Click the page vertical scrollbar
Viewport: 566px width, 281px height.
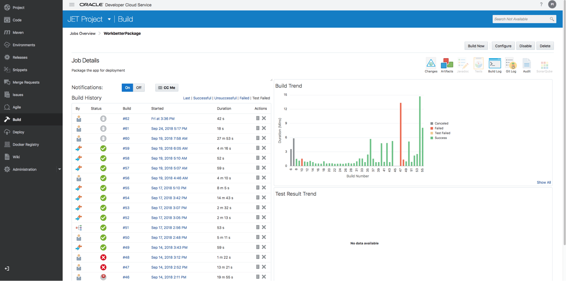click(x=564, y=122)
